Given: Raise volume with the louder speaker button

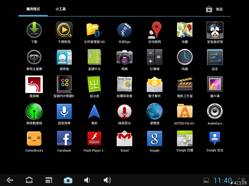Looking at the screenshot, I should coord(107,180).
